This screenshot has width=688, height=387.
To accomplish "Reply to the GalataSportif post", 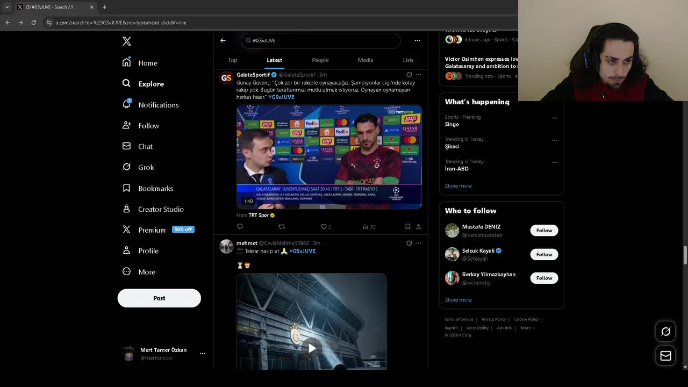I will tap(240, 227).
